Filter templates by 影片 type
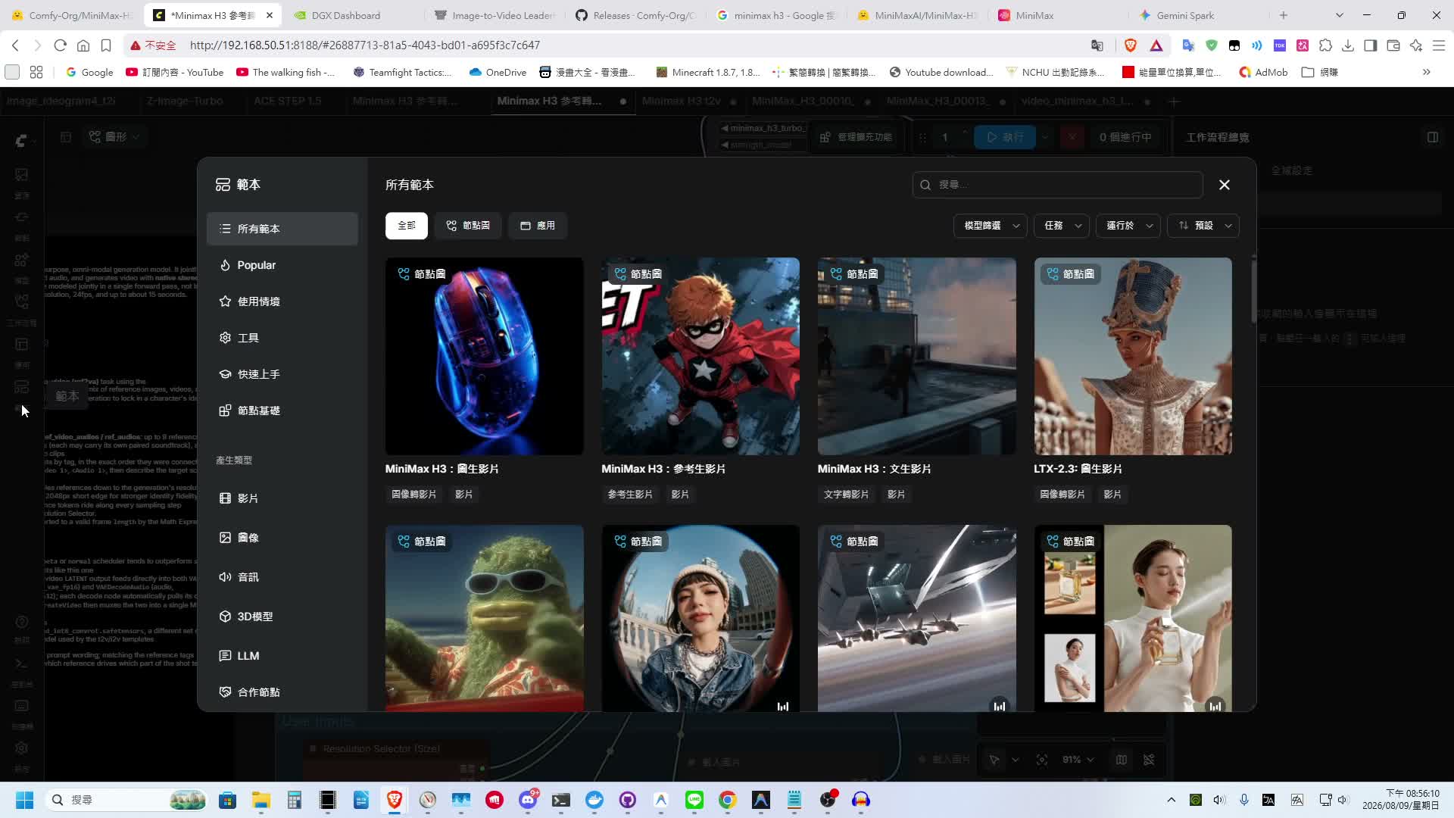 pos(282,498)
